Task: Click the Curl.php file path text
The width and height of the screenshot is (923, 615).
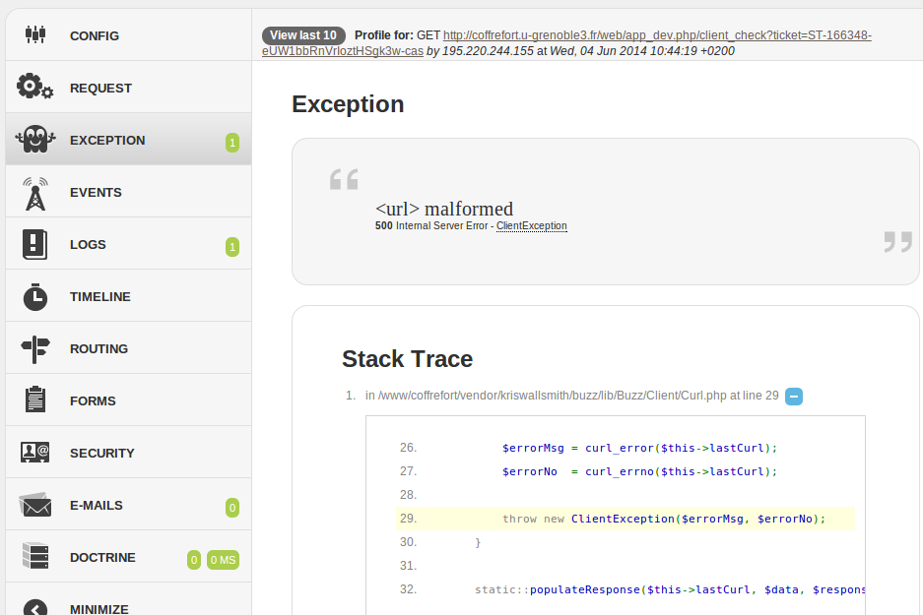Action: click(x=553, y=396)
